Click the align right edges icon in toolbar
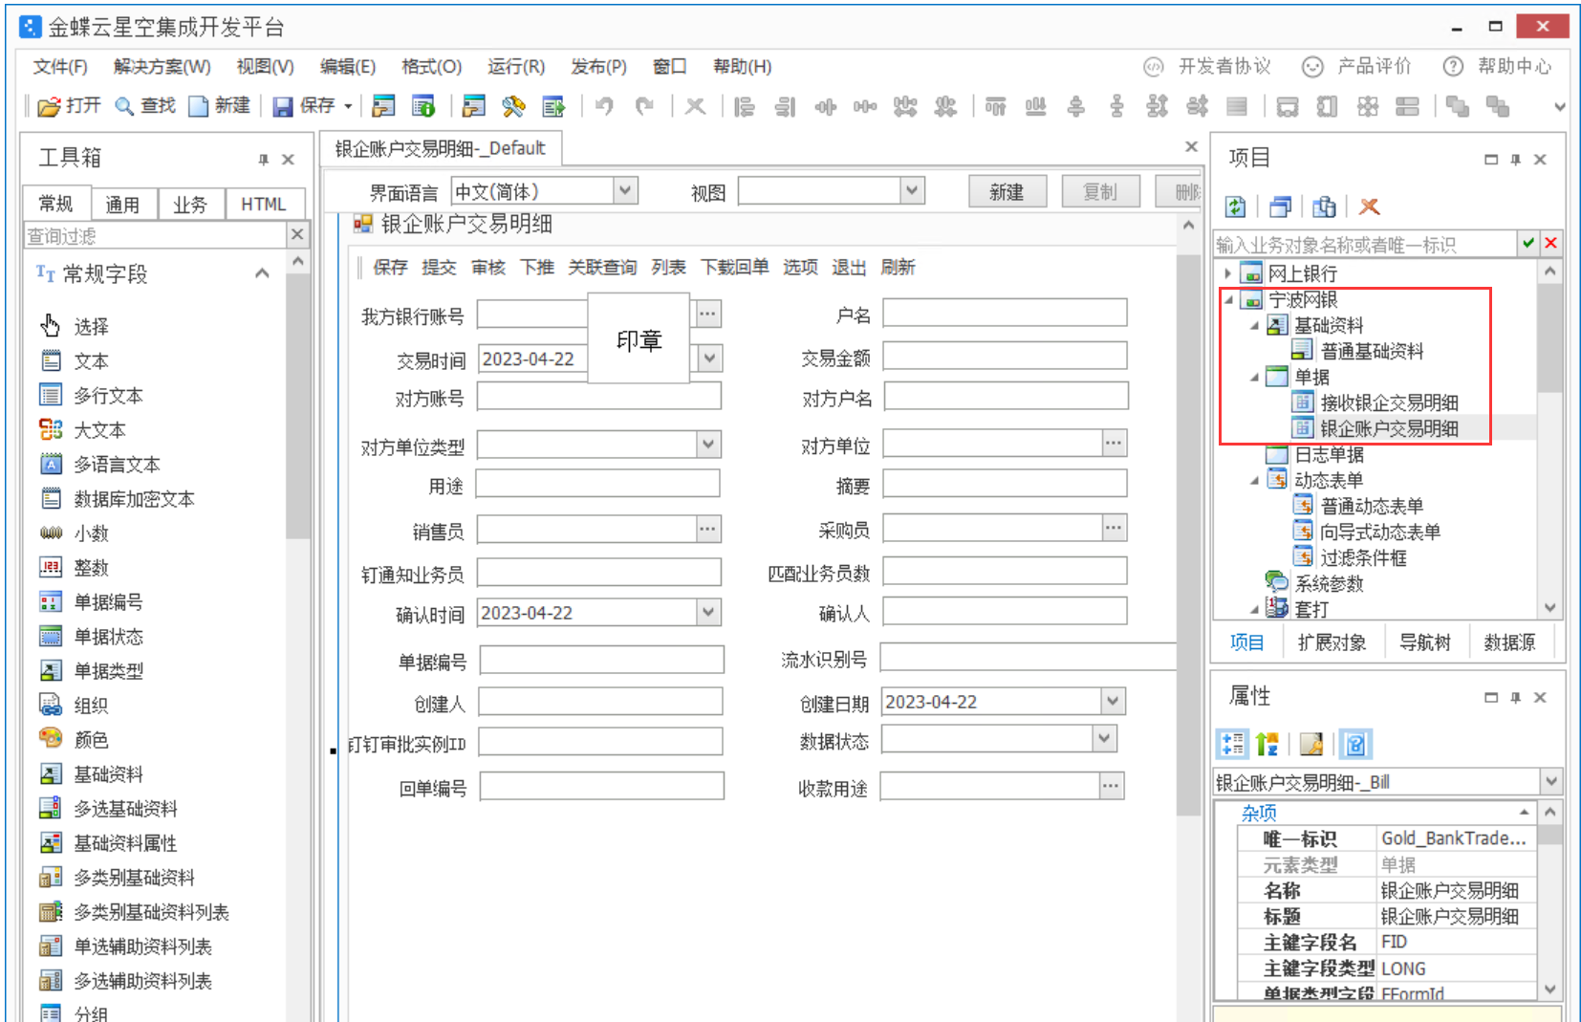Screen dimensions: 1581x1022 tap(785, 106)
